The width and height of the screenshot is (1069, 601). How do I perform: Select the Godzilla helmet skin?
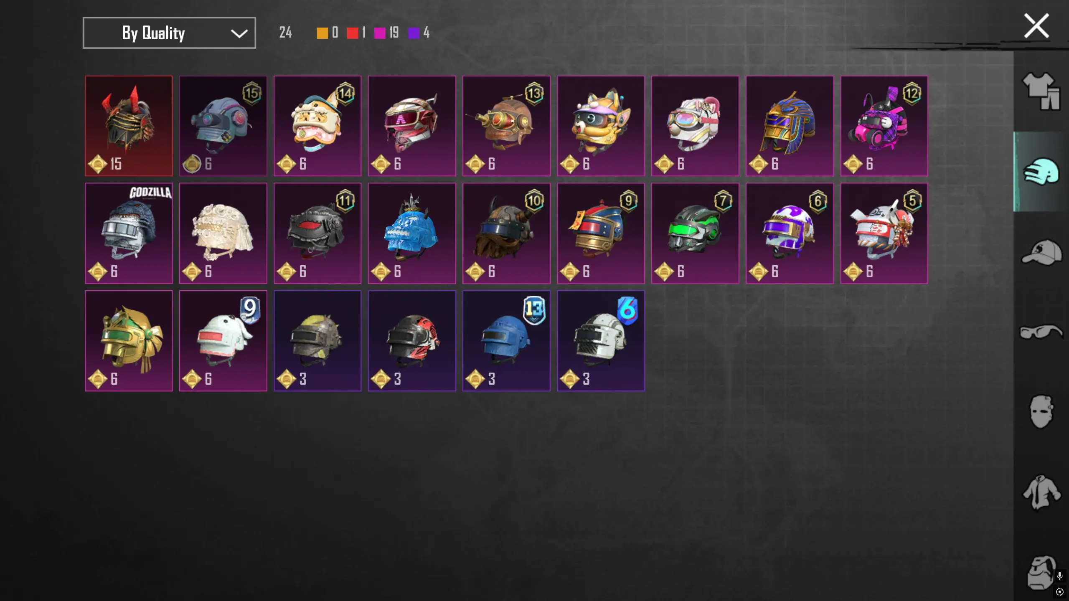(x=129, y=233)
